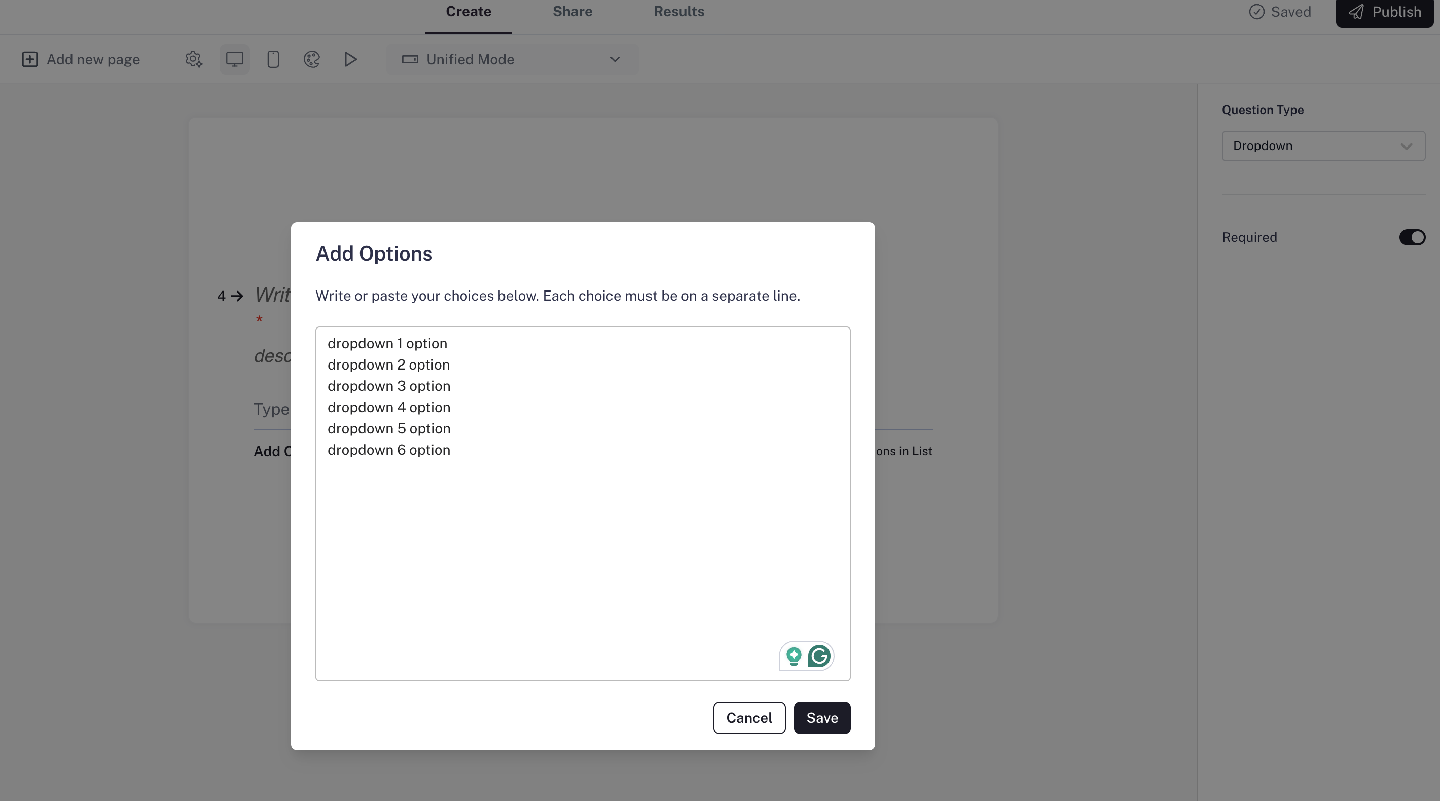This screenshot has height=801, width=1440.
Task: Click the form settings gear icon
Action: click(193, 59)
